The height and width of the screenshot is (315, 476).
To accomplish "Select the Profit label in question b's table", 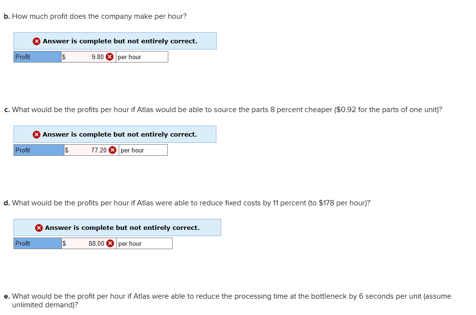I will tap(37, 56).
